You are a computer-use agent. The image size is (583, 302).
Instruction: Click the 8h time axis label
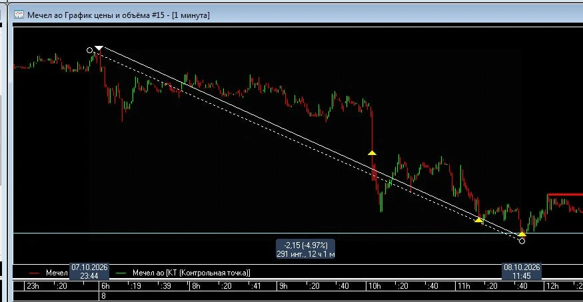coord(196,286)
